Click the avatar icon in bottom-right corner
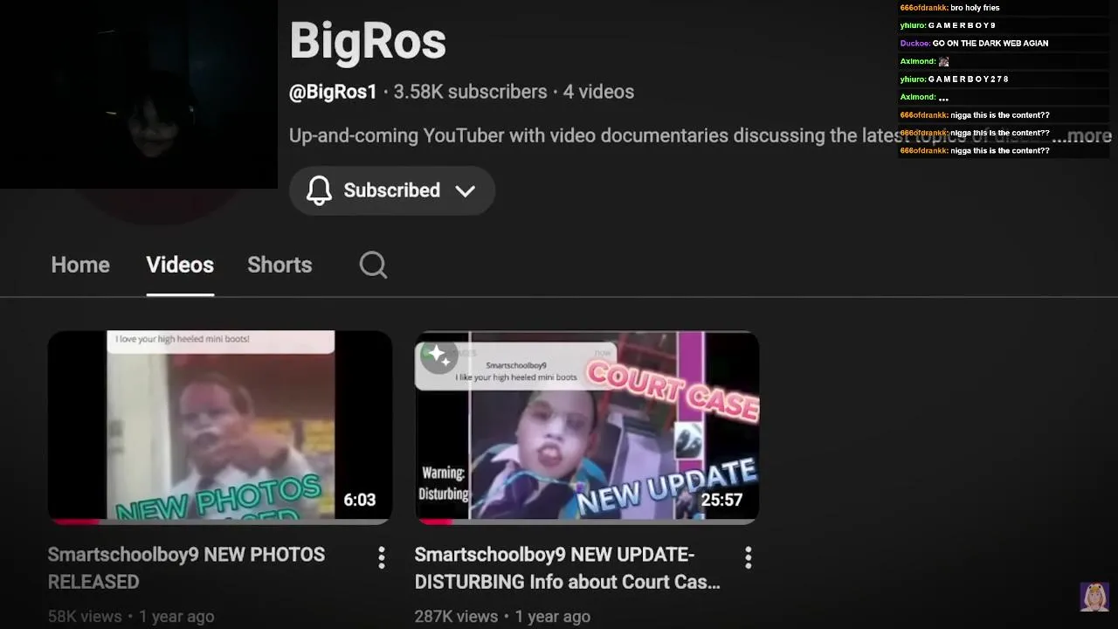 pos(1094,597)
